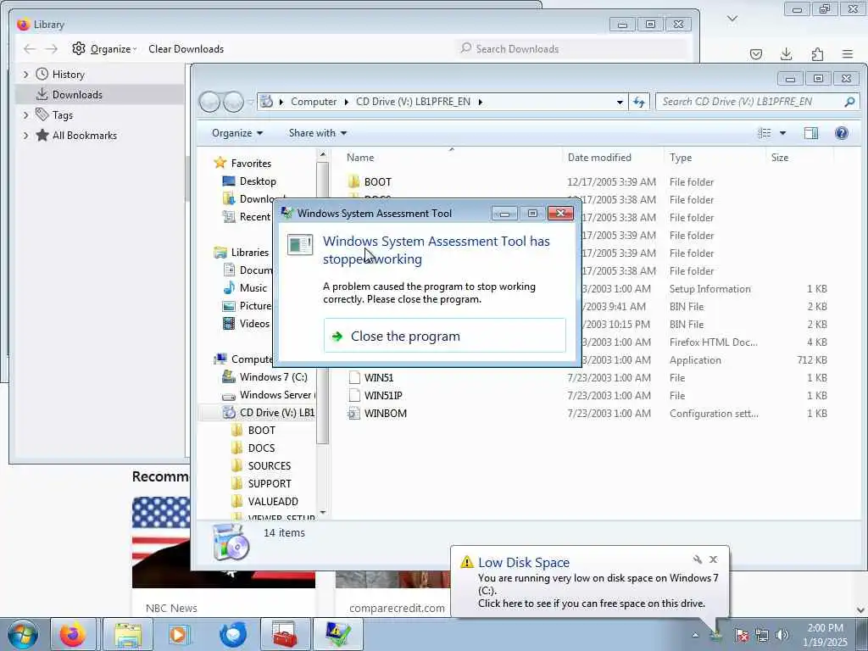Screen dimensions: 868x651
Task: Dismiss the Low Disk Space notification
Action: coord(714,559)
